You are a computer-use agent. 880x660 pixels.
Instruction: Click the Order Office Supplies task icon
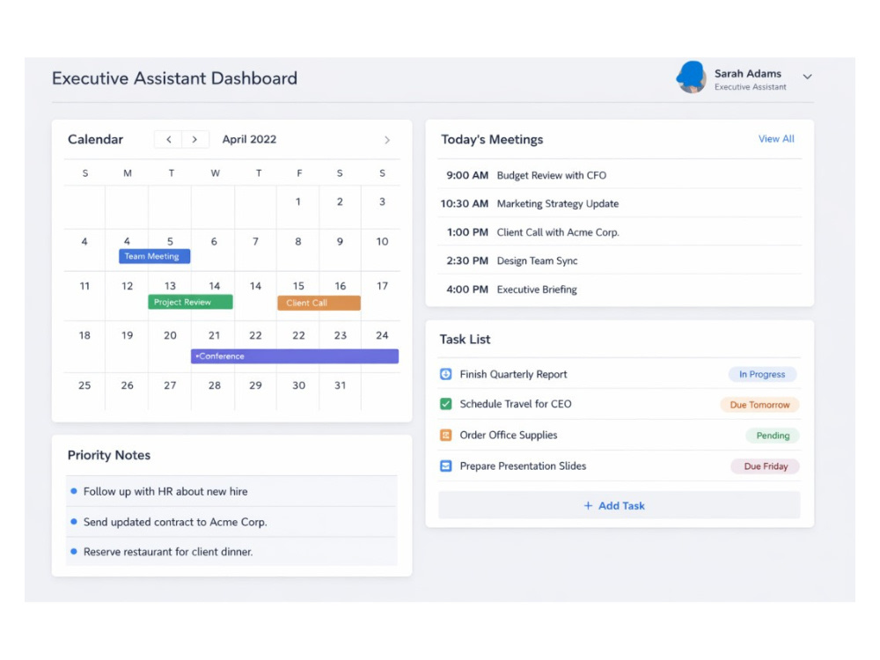pyautogui.click(x=445, y=435)
